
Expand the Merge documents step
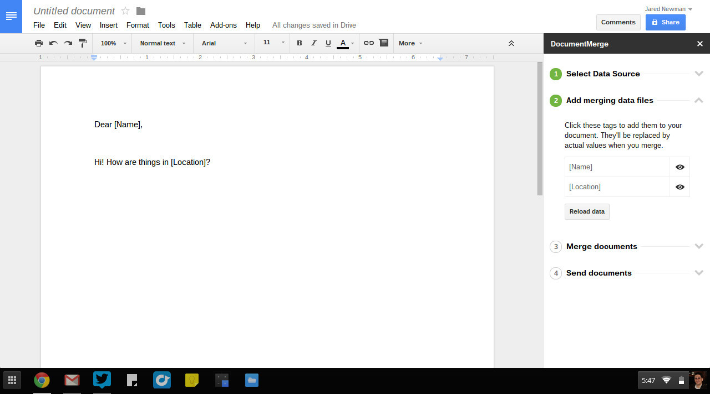pyautogui.click(x=602, y=246)
